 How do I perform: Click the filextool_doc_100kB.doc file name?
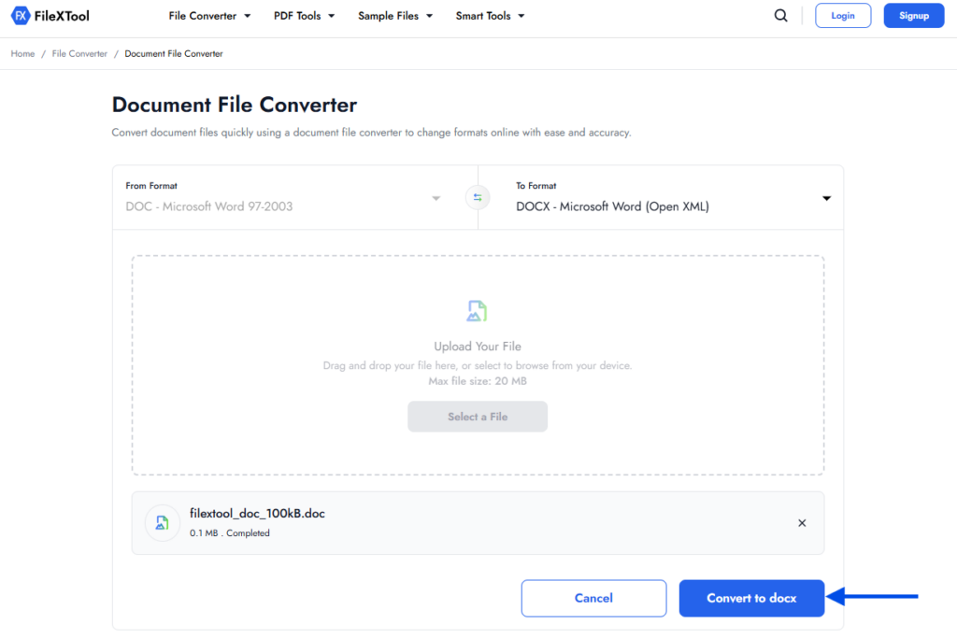click(x=257, y=514)
